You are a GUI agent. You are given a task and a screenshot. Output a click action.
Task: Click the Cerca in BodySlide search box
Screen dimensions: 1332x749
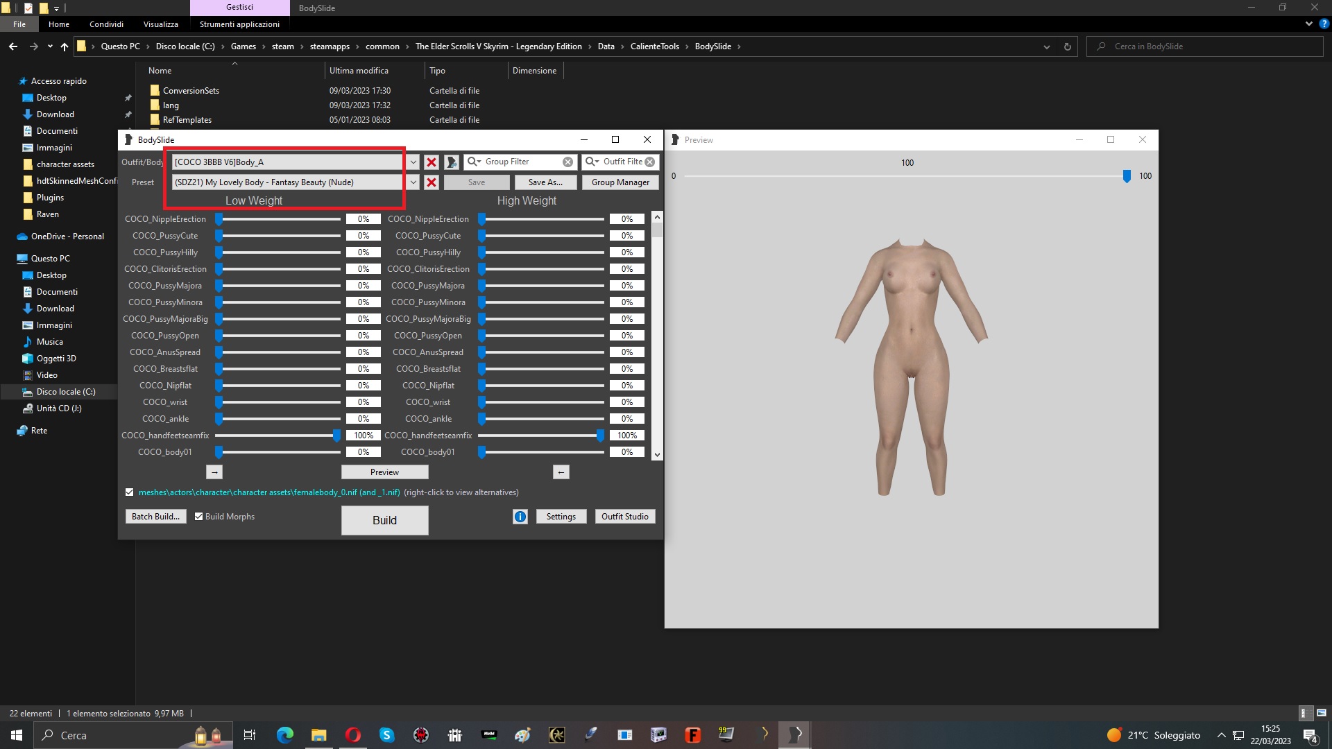pyautogui.click(x=1205, y=46)
